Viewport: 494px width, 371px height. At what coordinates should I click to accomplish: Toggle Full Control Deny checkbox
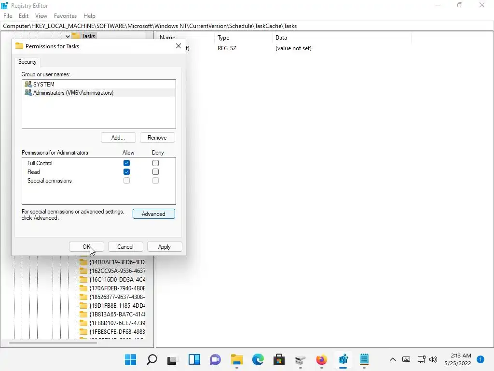pos(155,163)
